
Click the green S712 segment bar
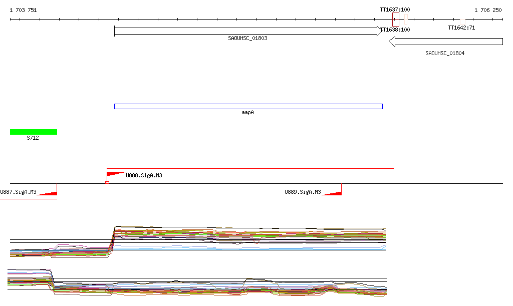coord(34,132)
